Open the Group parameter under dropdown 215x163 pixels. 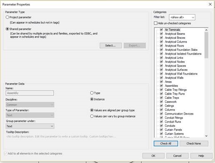30,126
